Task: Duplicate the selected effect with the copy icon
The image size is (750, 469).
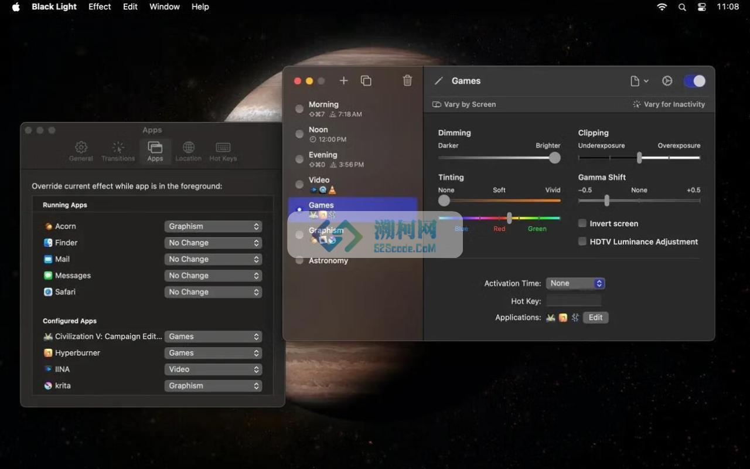Action: tap(366, 81)
